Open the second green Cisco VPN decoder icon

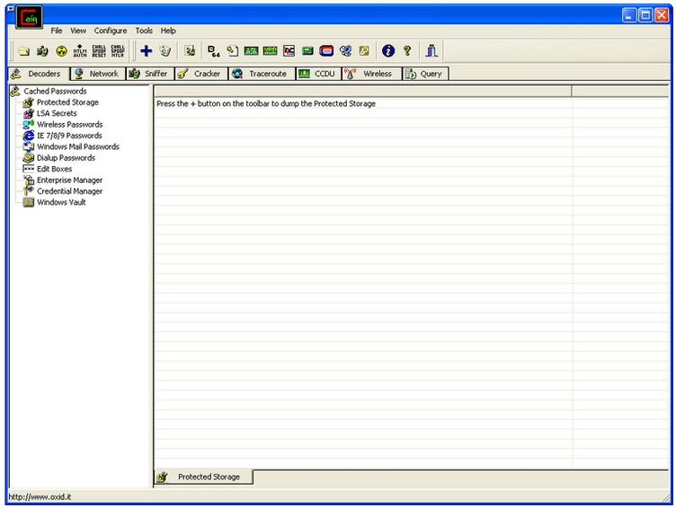270,51
